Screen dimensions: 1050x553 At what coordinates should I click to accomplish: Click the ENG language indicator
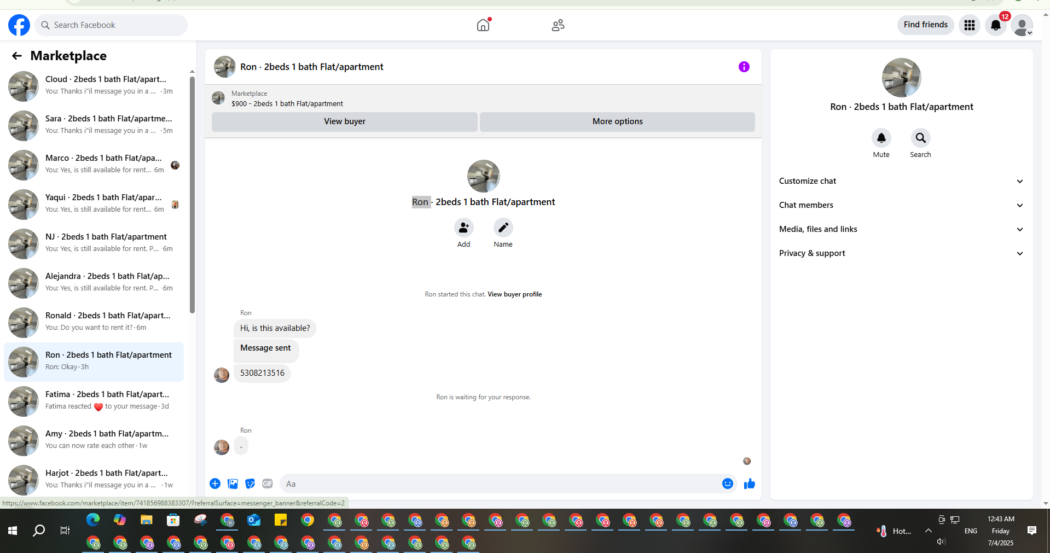click(x=971, y=531)
